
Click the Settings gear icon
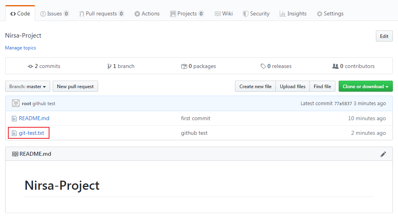pyautogui.click(x=320, y=14)
